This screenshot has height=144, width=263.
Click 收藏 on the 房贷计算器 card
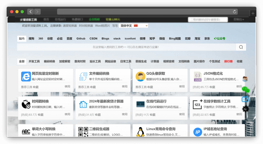98,115
